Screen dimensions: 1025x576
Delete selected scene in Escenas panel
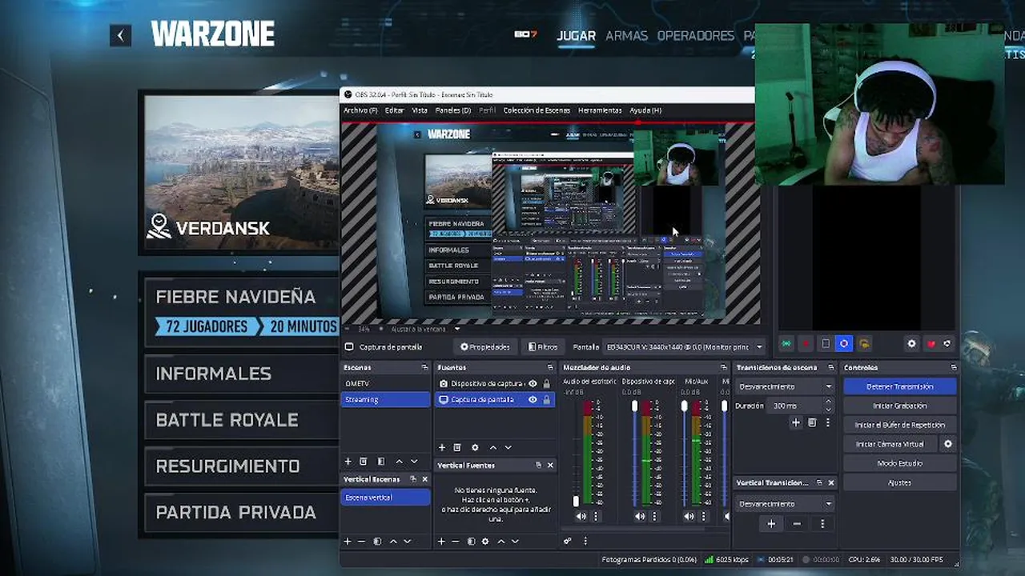(x=363, y=462)
